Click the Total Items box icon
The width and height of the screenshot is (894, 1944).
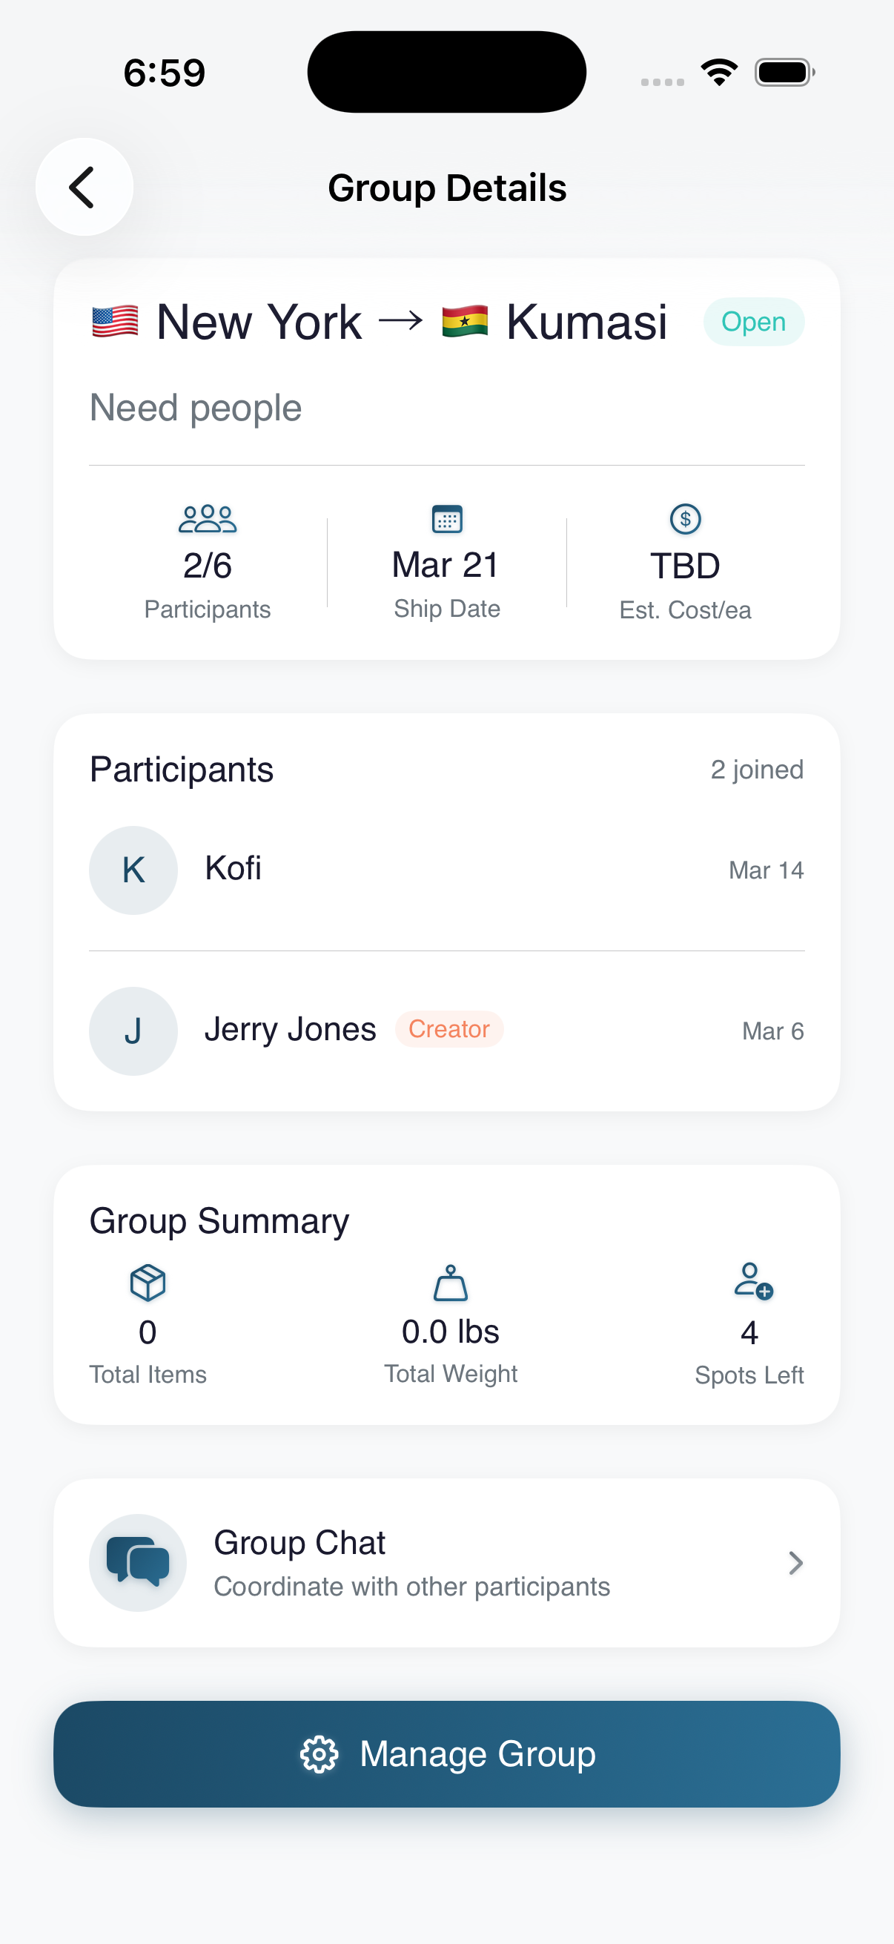coord(148,1282)
